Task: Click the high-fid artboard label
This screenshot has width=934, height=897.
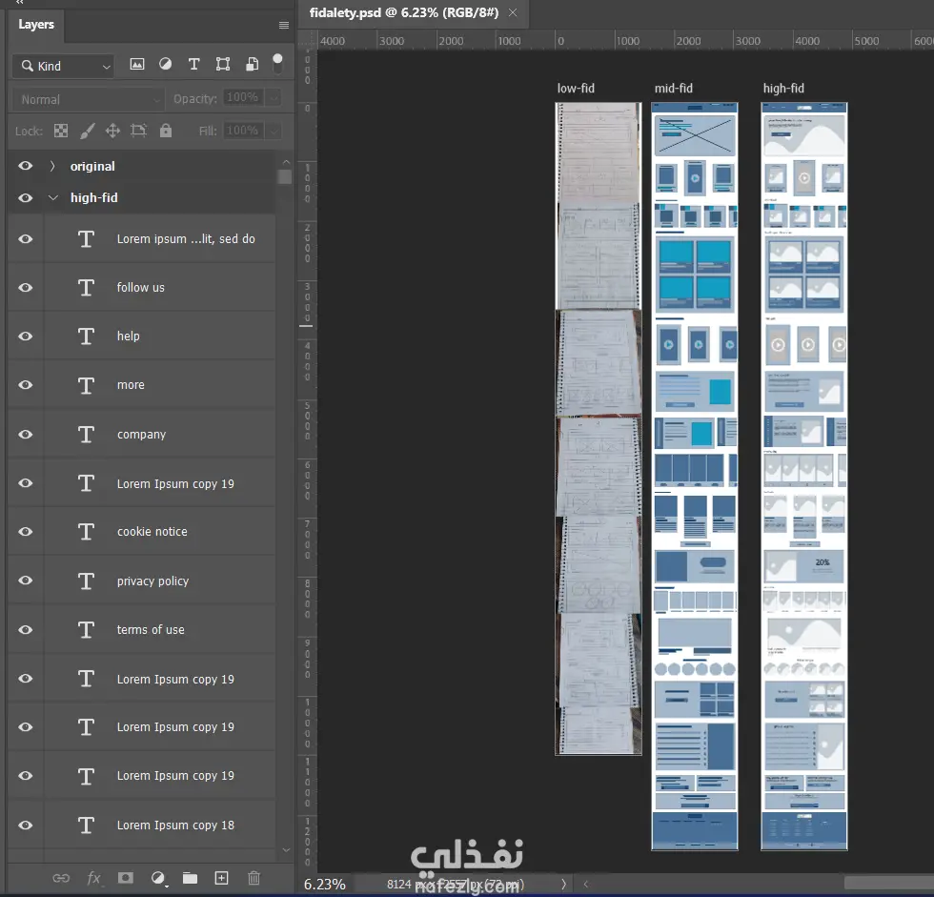Action: 783,89
